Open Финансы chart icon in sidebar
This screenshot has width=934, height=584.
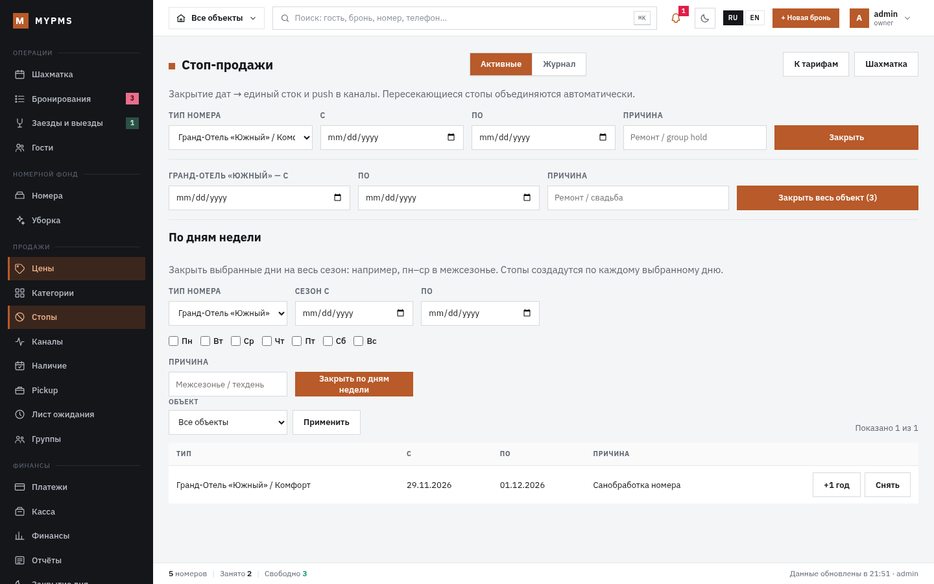pos(20,536)
